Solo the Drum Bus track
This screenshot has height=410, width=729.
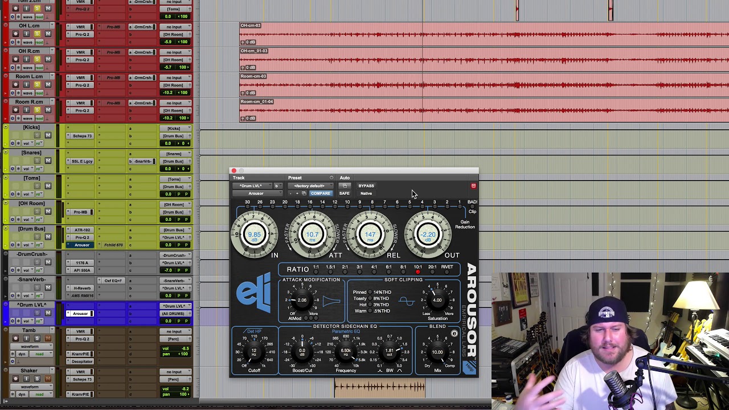click(x=37, y=237)
